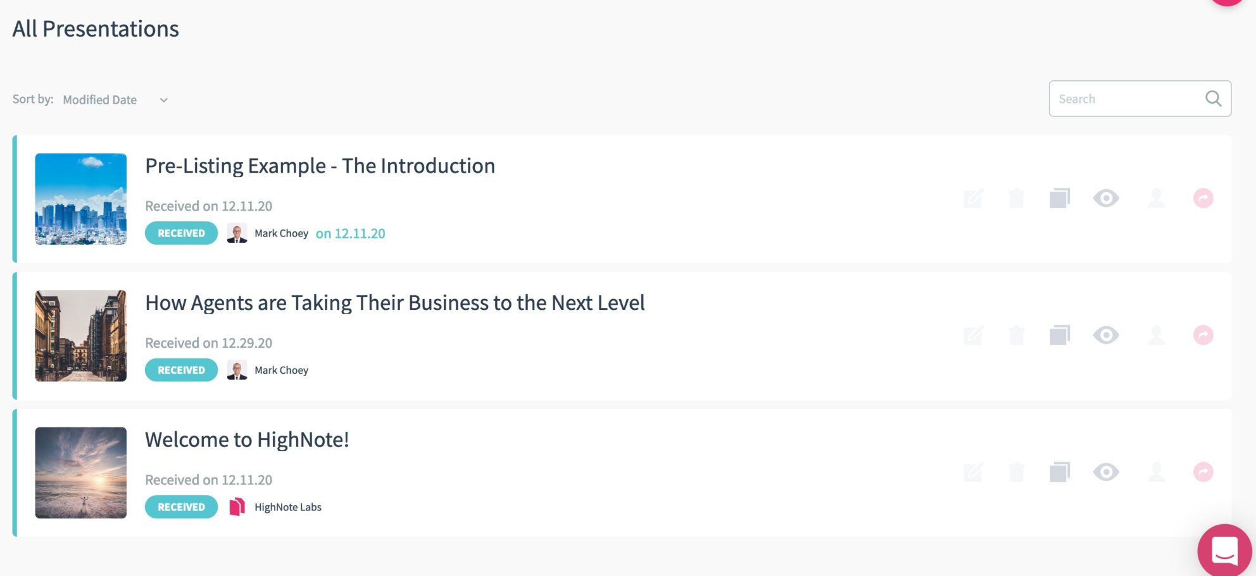The width and height of the screenshot is (1256, 576).
Task: Click the search magnifier icon
Action: [x=1214, y=98]
